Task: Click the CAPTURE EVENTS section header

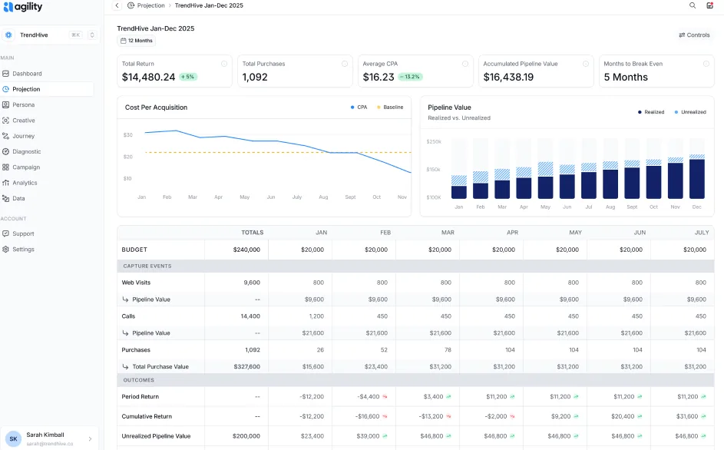Action: [x=415, y=266]
